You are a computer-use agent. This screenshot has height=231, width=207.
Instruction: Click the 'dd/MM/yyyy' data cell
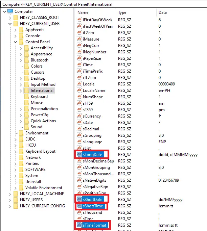pyautogui.click(x=170, y=200)
